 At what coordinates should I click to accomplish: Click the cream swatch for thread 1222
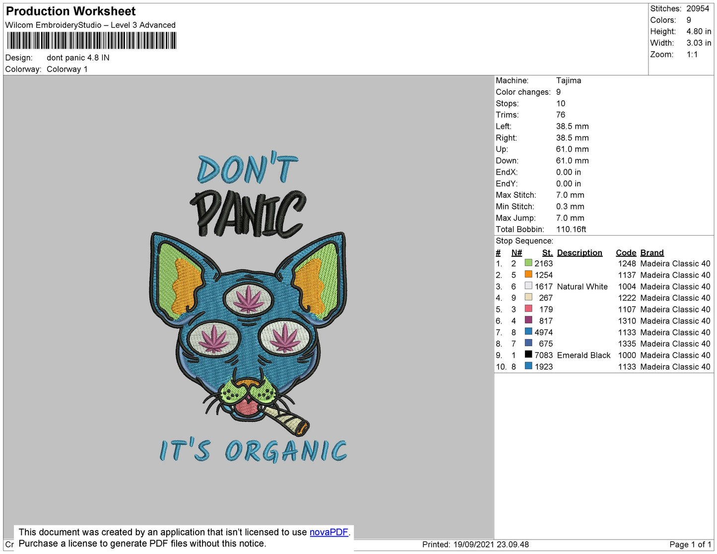(x=528, y=298)
